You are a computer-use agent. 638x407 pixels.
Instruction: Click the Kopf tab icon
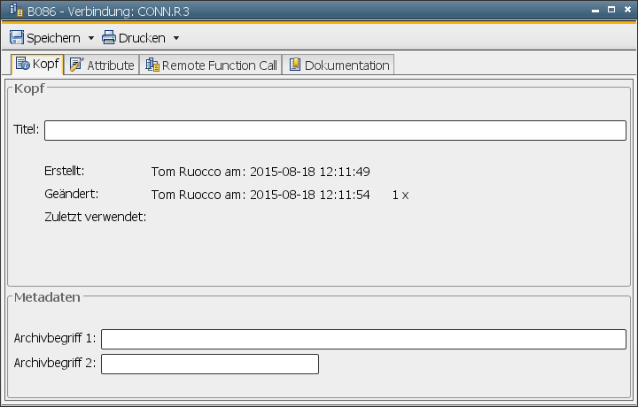click(x=22, y=64)
